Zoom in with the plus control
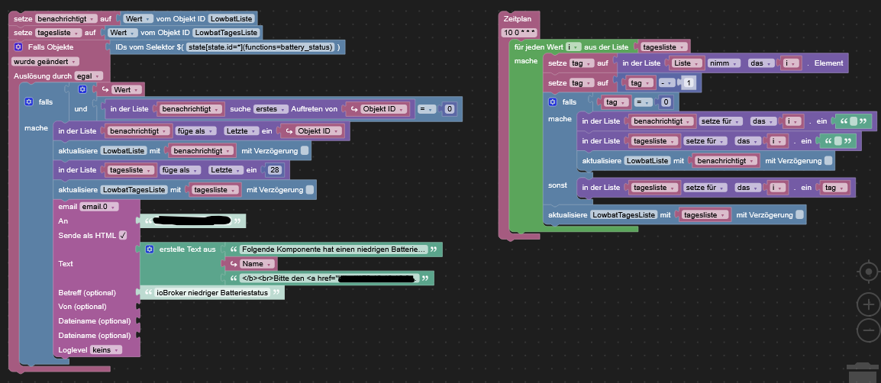The height and width of the screenshot is (383, 881). pos(868,305)
